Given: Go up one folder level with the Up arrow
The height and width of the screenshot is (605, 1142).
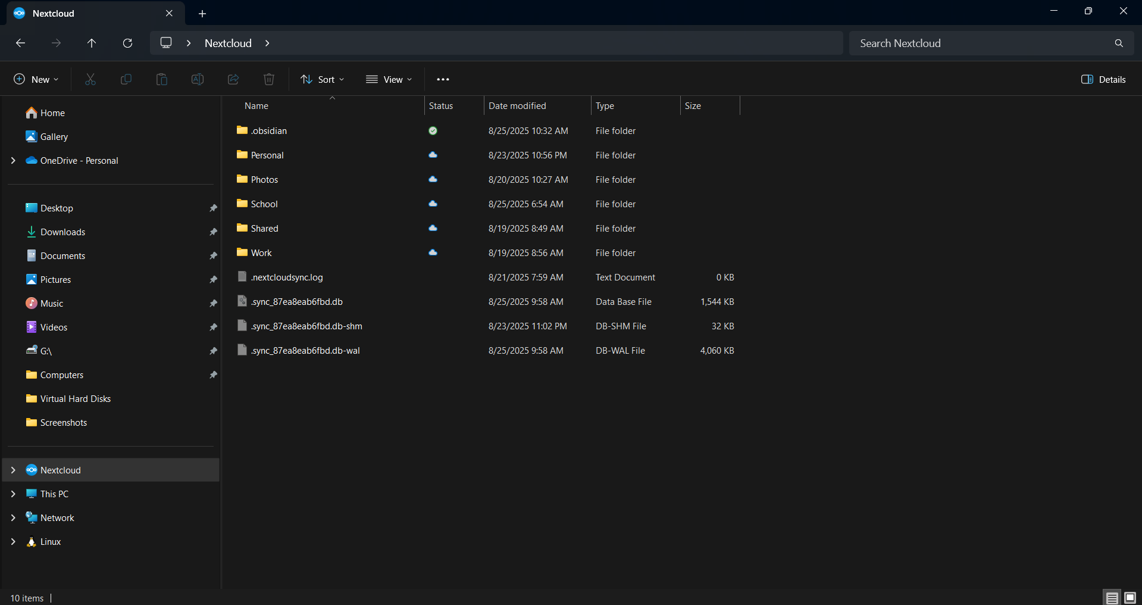Looking at the screenshot, I should click(x=92, y=43).
